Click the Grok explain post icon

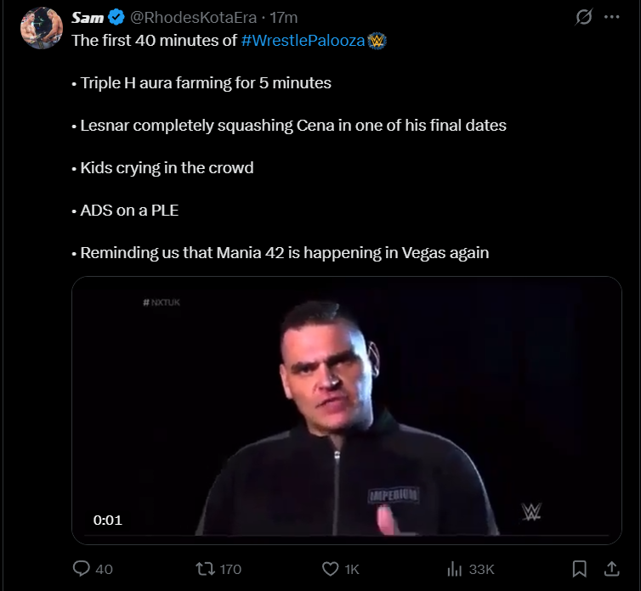[x=584, y=18]
